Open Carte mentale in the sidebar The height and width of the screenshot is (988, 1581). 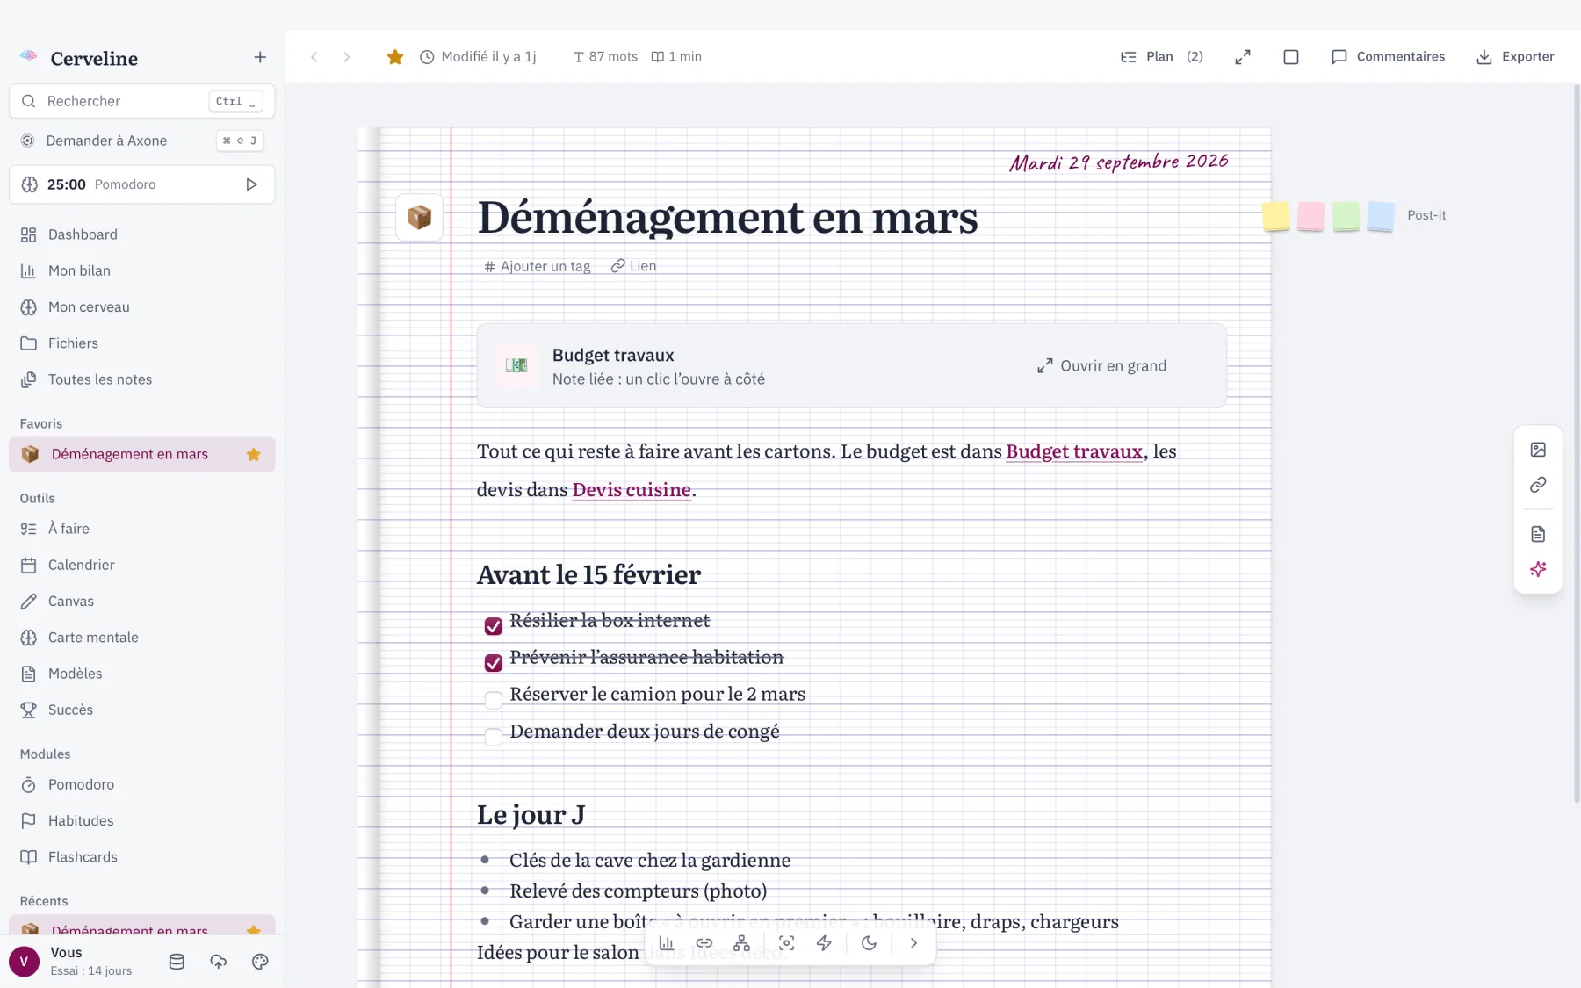pos(142,638)
